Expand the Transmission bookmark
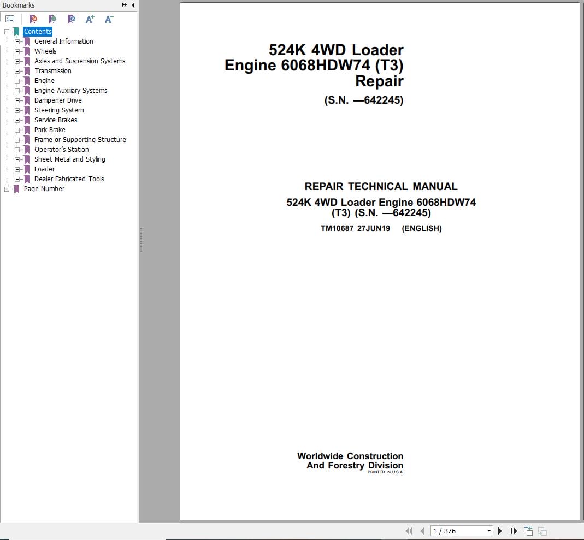584x540 pixels. point(17,71)
